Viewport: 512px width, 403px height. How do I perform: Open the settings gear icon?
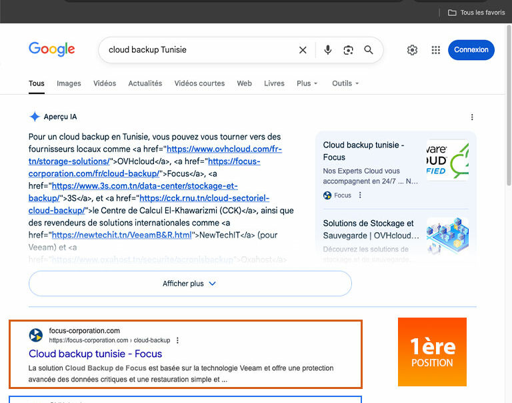[x=412, y=50]
